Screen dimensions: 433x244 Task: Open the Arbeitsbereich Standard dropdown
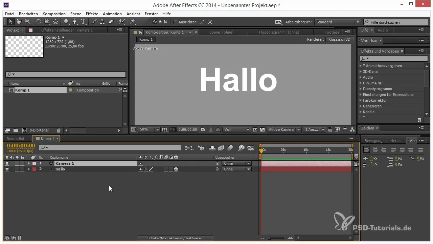[337, 22]
